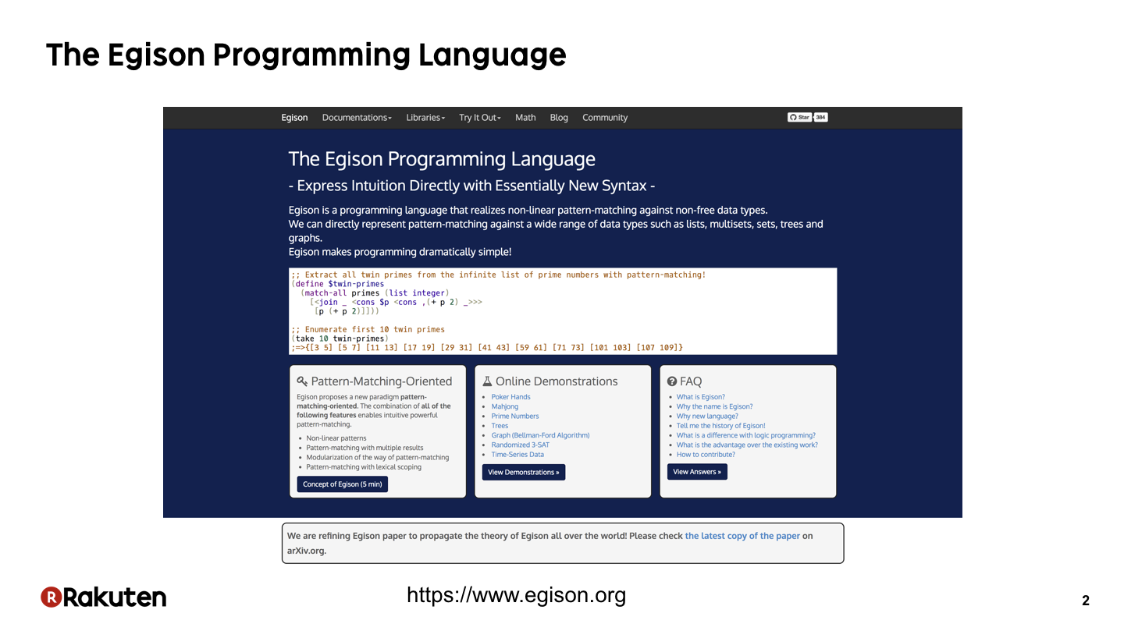1124x631 pixels.
Task: Click Modularization of the way of pattern-matching
Action: coord(378,457)
